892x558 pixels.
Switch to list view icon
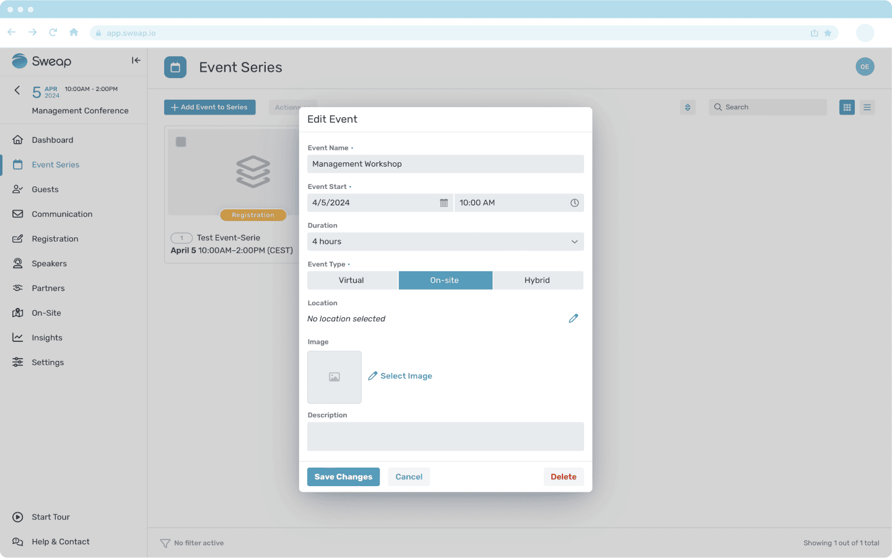[867, 107]
